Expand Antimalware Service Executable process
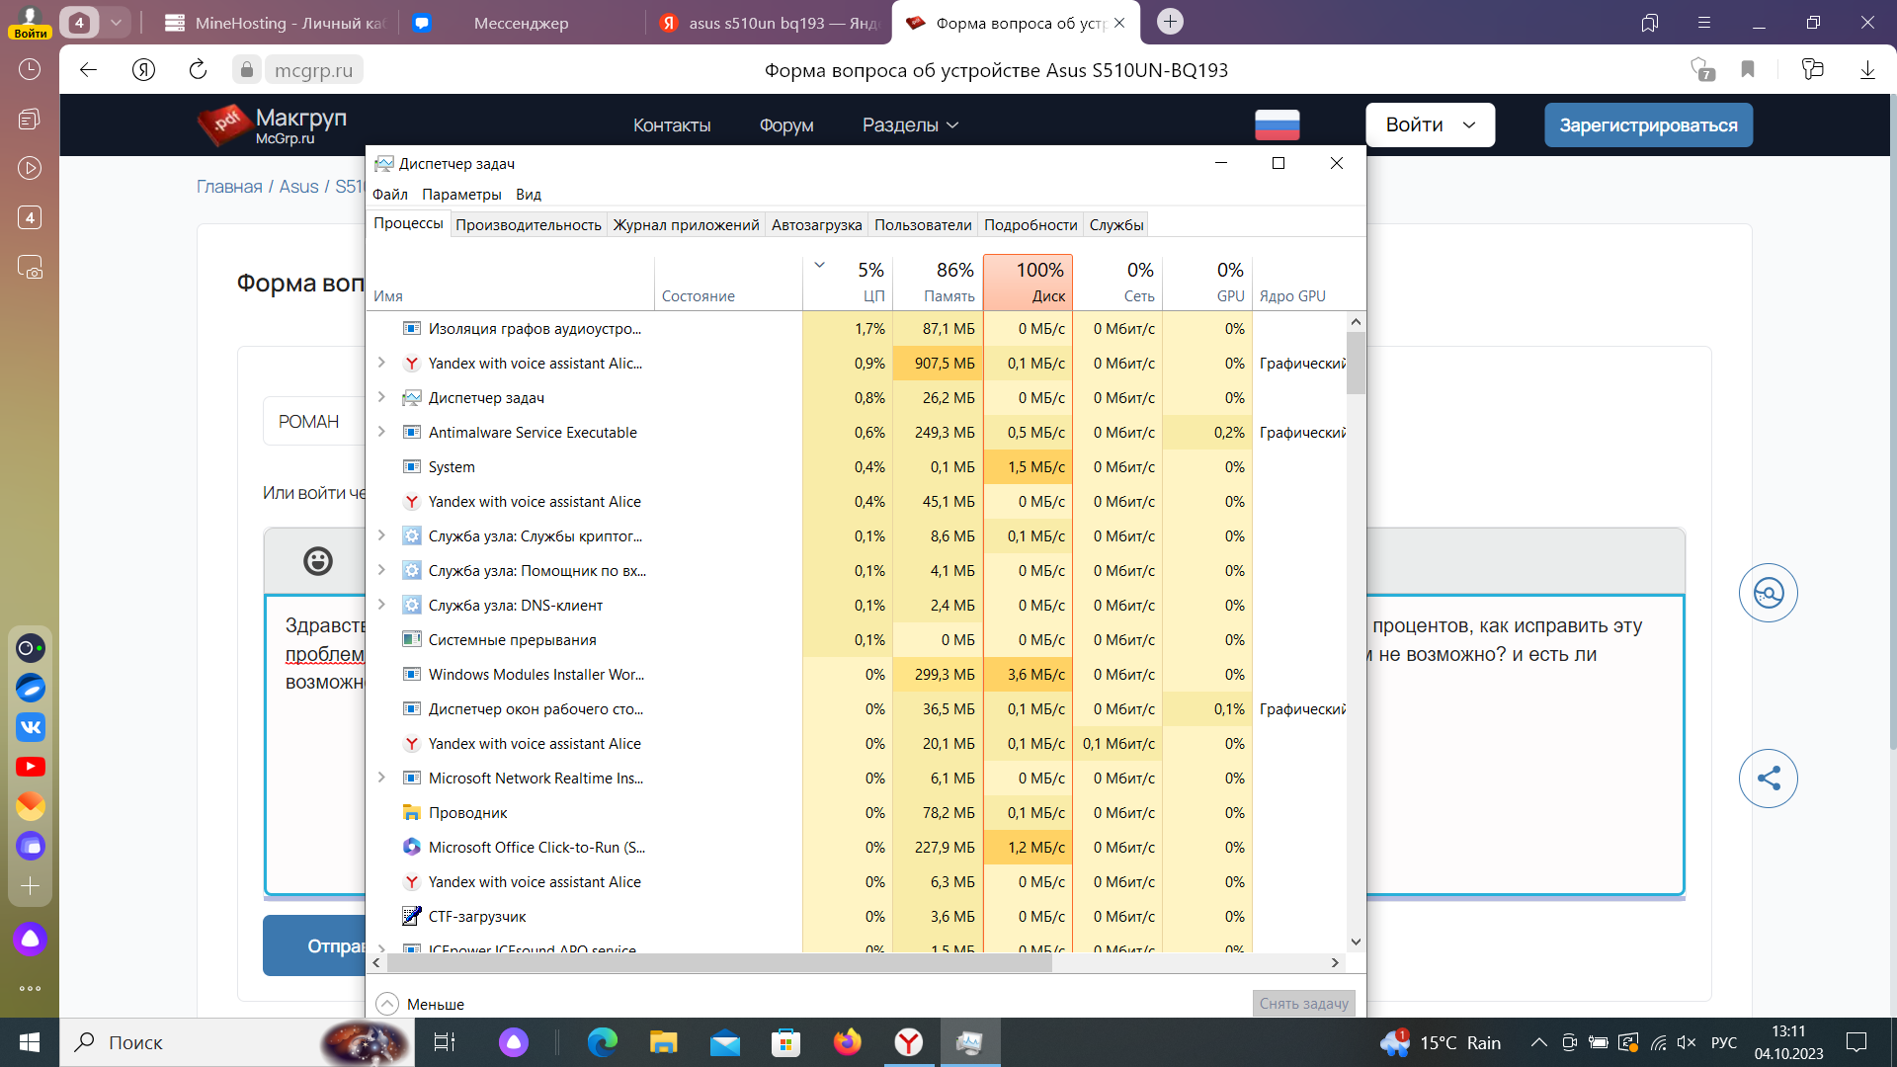Image resolution: width=1897 pixels, height=1067 pixels. (381, 432)
